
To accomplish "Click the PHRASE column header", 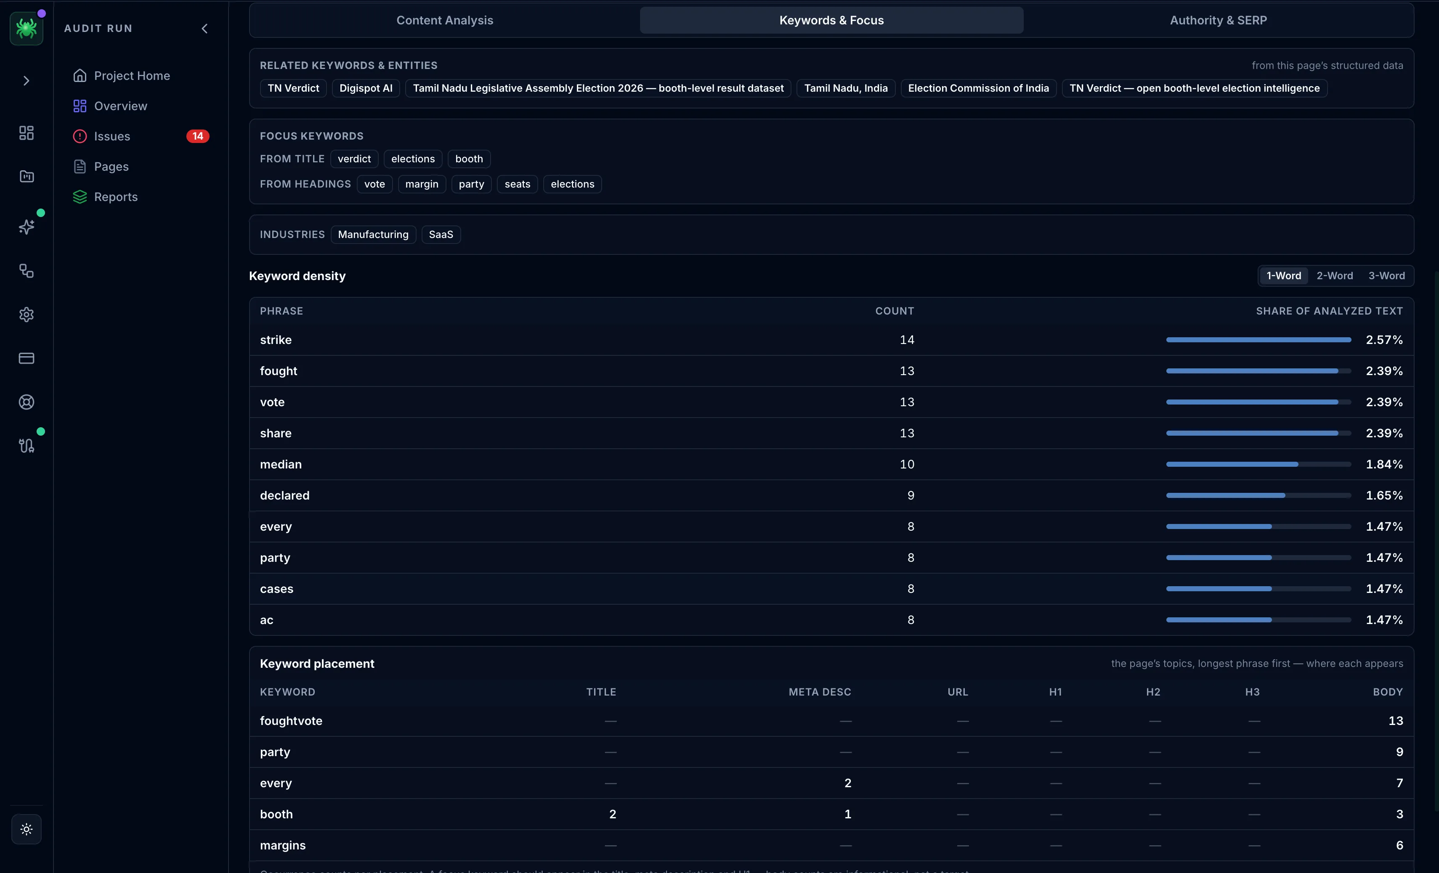I will (x=281, y=311).
